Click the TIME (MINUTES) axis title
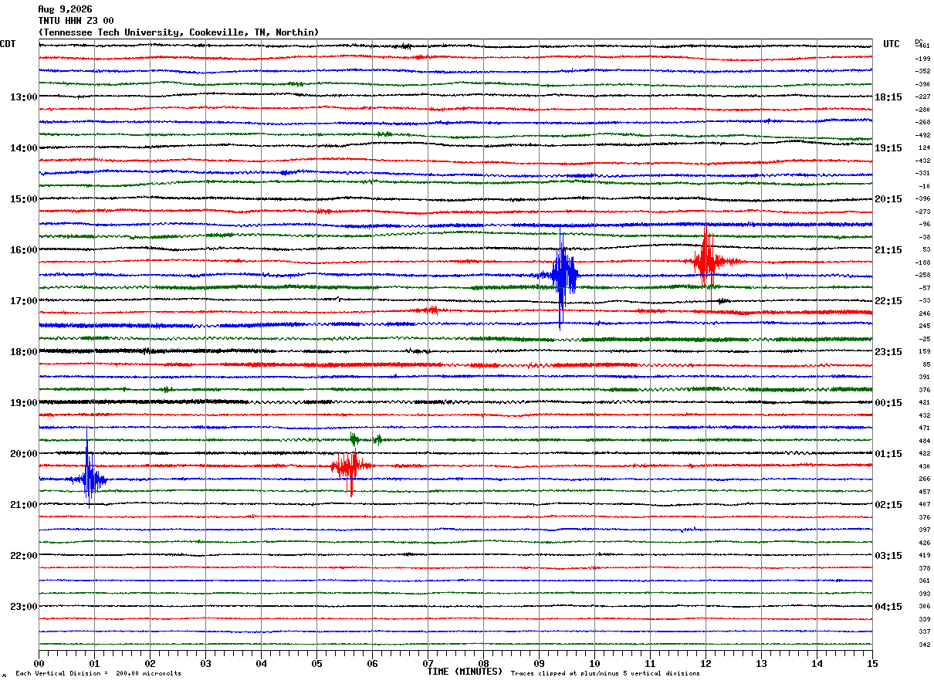Viewport: 934px width, 684px height. coord(465,672)
